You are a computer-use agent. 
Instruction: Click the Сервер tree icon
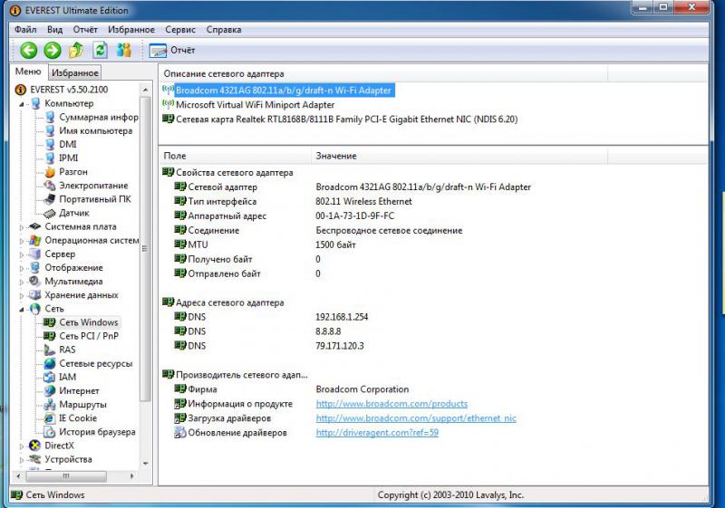click(x=34, y=254)
